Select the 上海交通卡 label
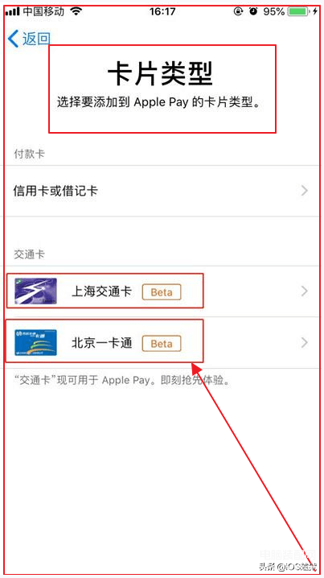Image resolution: width=324 pixels, height=578 pixels. click(101, 292)
